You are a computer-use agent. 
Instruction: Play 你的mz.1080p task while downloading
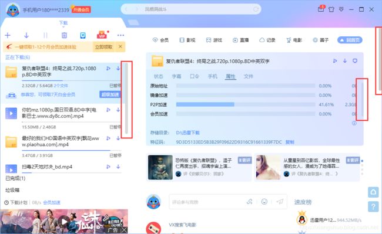pyautogui.click(x=108, y=110)
